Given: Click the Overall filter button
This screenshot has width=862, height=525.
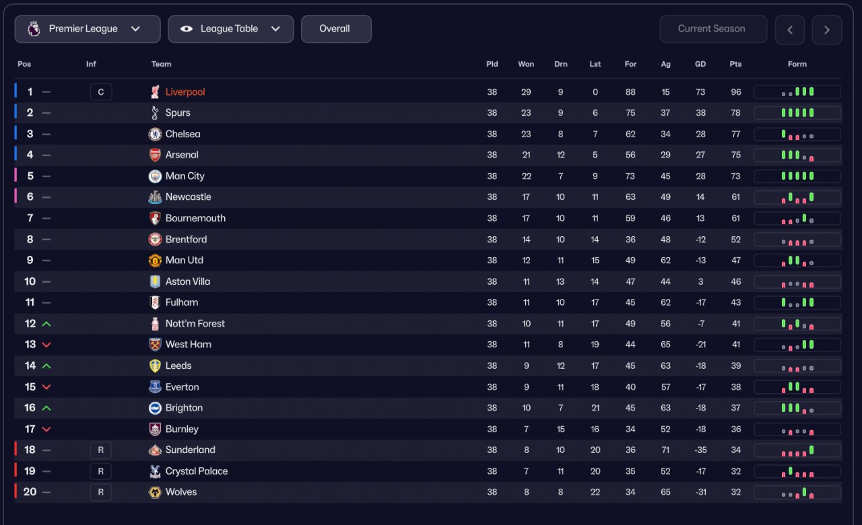Looking at the screenshot, I should coord(335,29).
